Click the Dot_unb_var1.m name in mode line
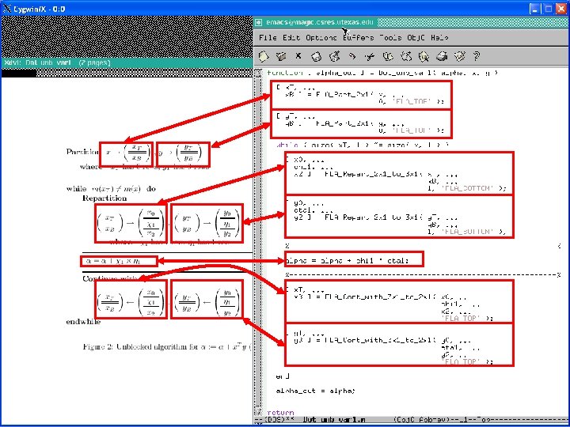 coord(334,420)
